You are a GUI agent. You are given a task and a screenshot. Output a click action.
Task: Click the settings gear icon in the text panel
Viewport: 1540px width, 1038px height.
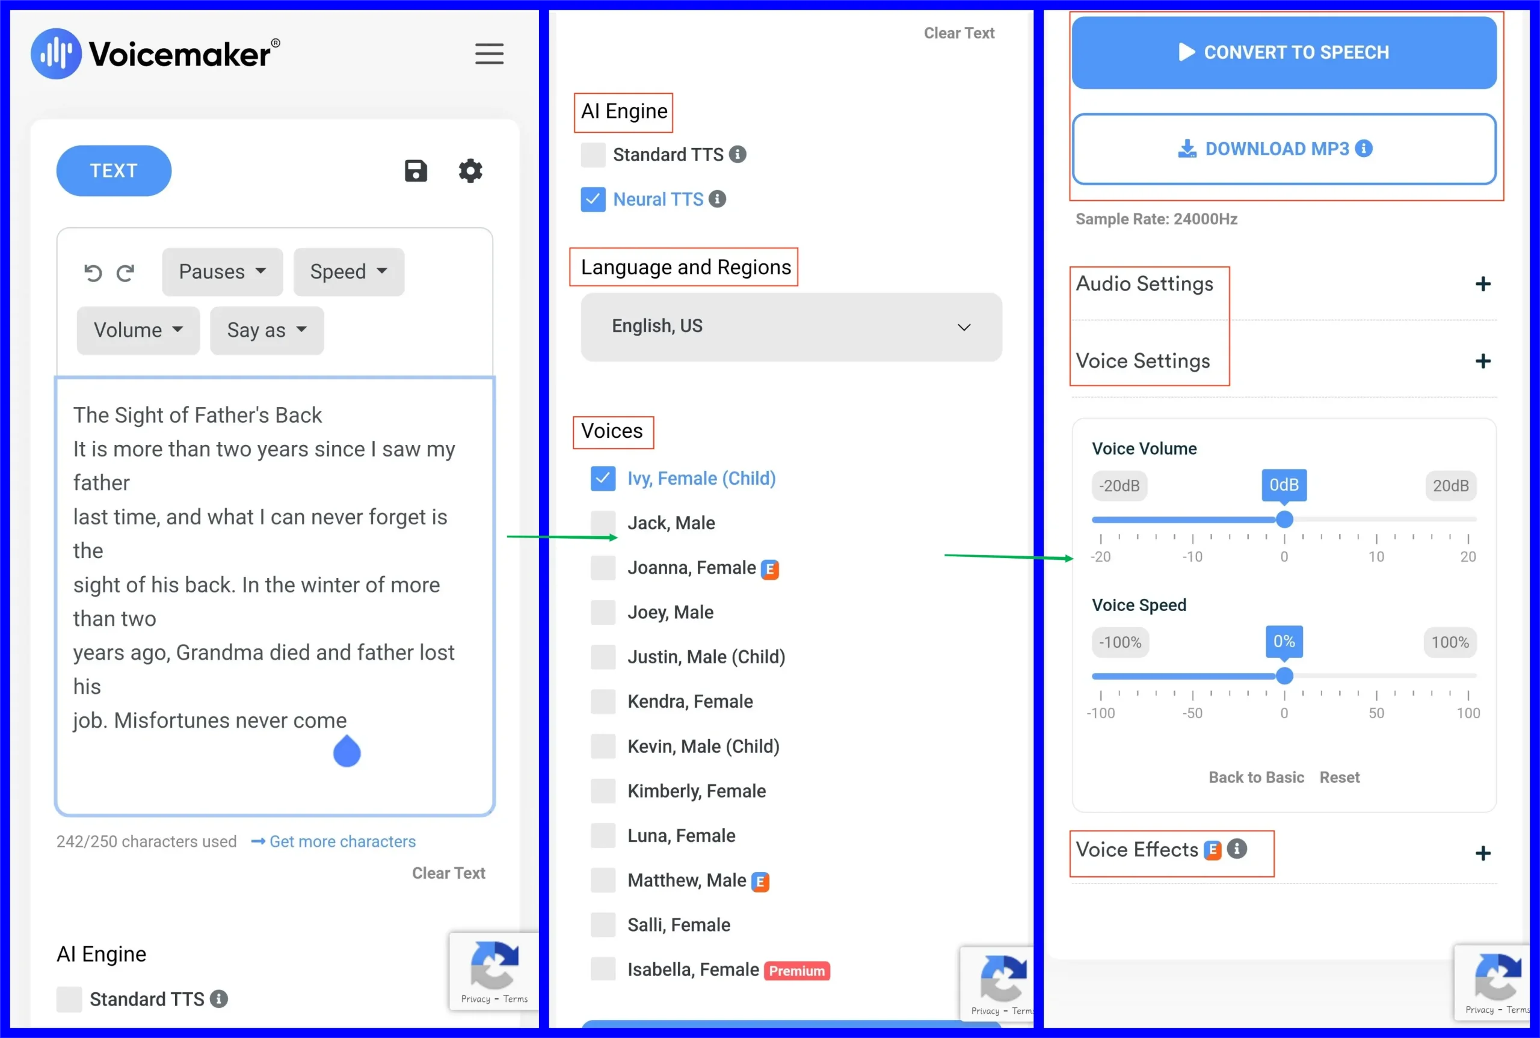click(x=470, y=171)
